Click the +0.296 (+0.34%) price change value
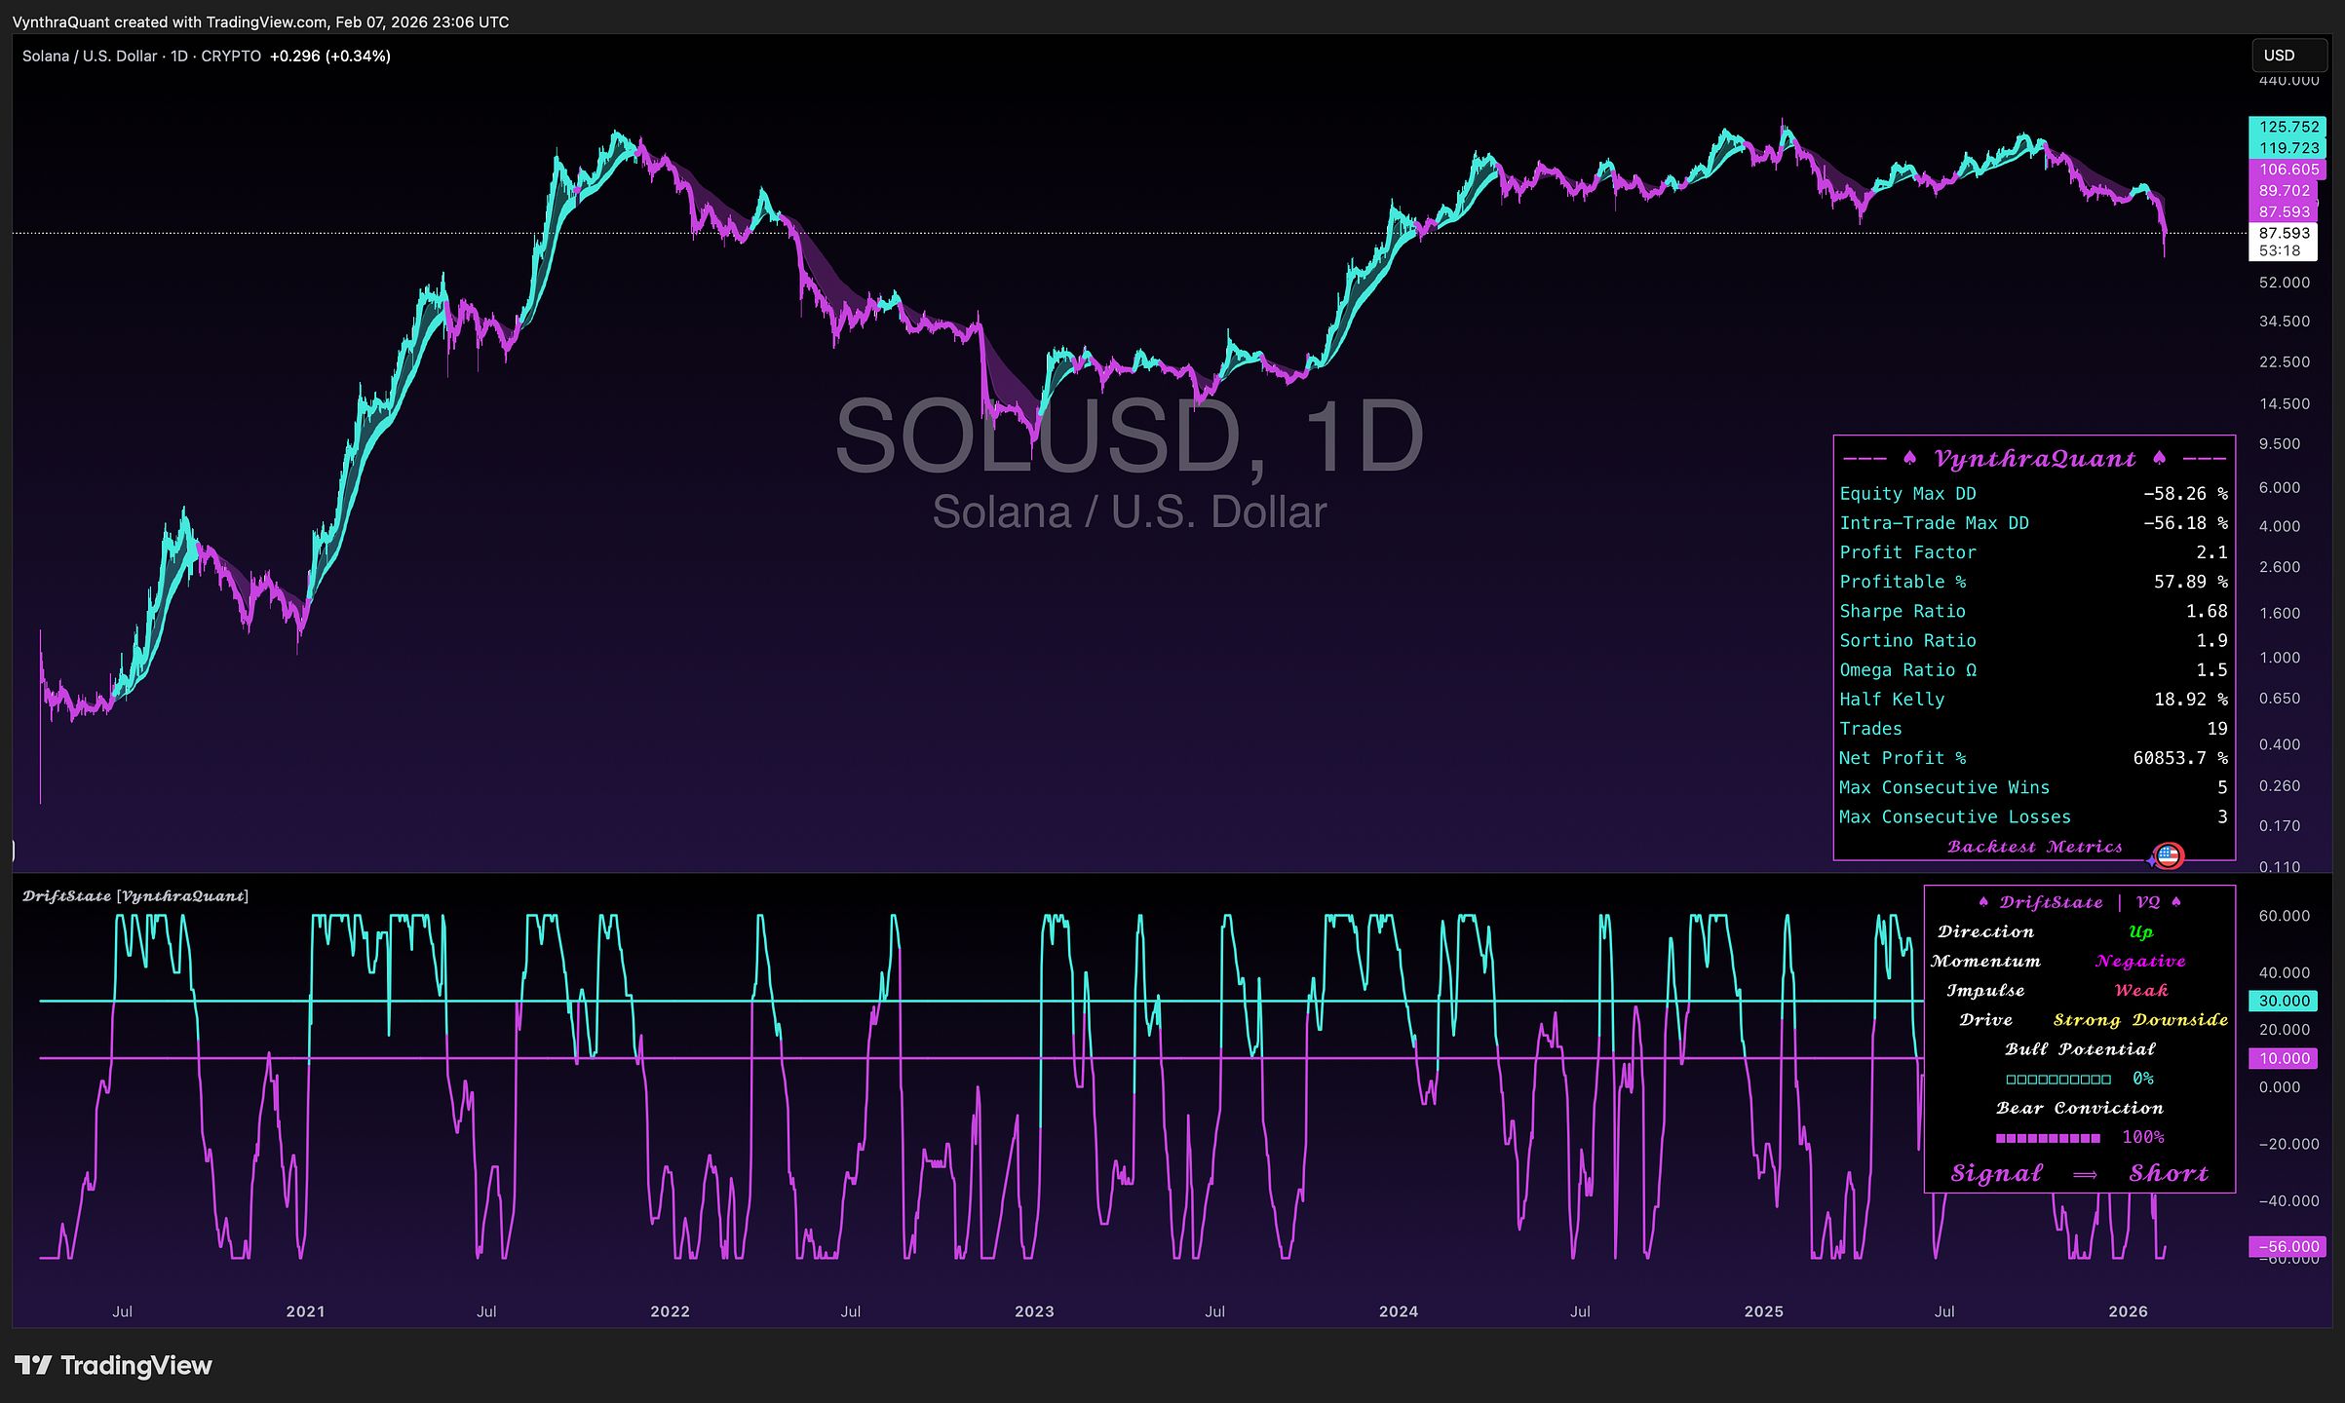Viewport: 2345px width, 1403px height. (x=329, y=57)
